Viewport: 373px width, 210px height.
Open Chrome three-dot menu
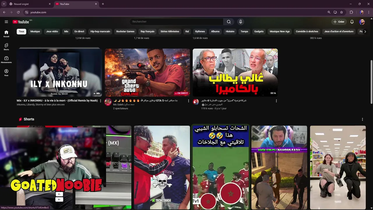pyautogui.click(x=369, y=12)
